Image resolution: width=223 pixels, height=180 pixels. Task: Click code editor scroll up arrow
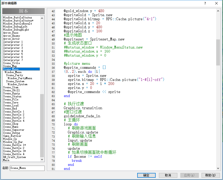click(218, 11)
